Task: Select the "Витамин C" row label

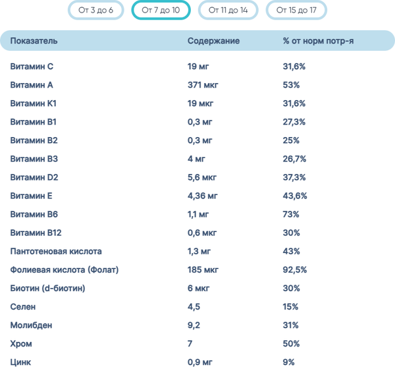Action: click(32, 67)
